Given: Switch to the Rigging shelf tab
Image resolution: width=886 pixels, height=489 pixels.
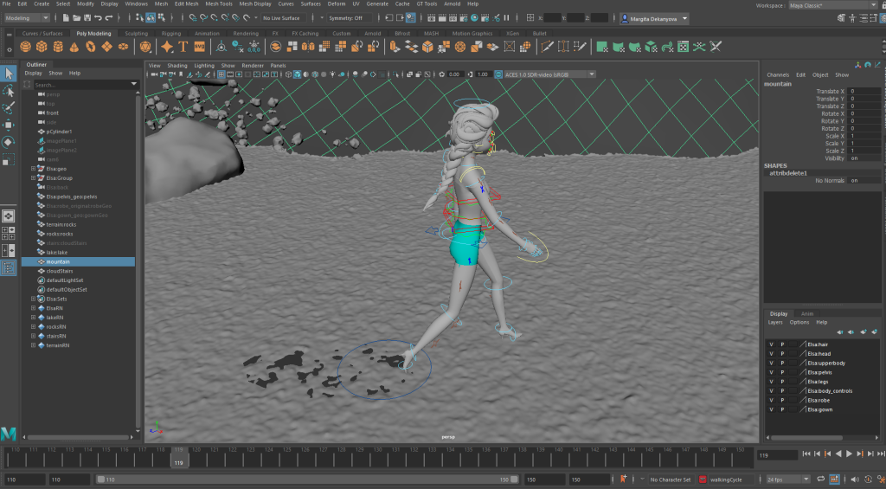Looking at the screenshot, I should click(x=171, y=34).
